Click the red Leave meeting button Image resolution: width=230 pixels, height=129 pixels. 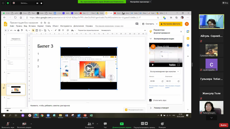click(224, 125)
